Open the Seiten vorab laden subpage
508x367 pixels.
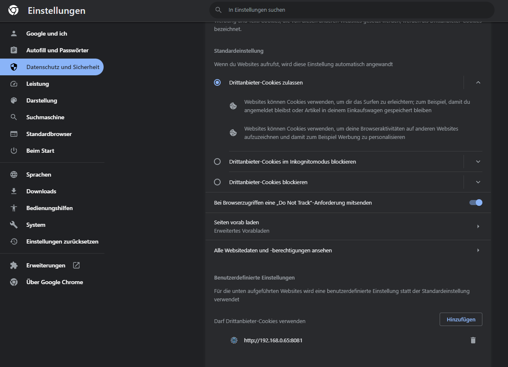pos(347,226)
